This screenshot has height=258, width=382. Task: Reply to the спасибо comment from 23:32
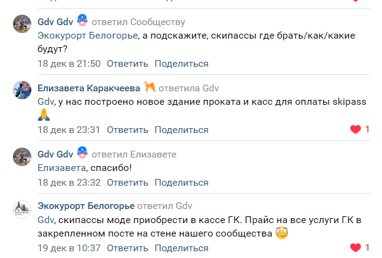pos(127,183)
